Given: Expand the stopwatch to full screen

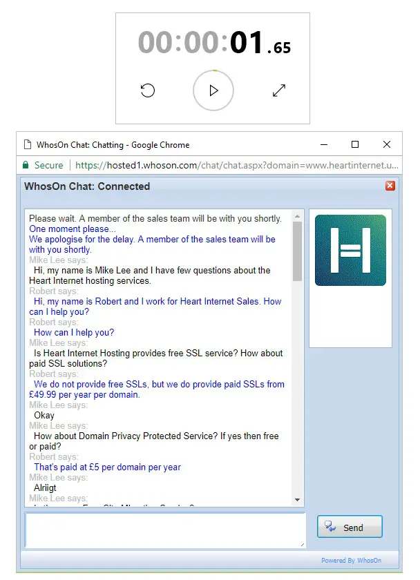Looking at the screenshot, I should [279, 90].
